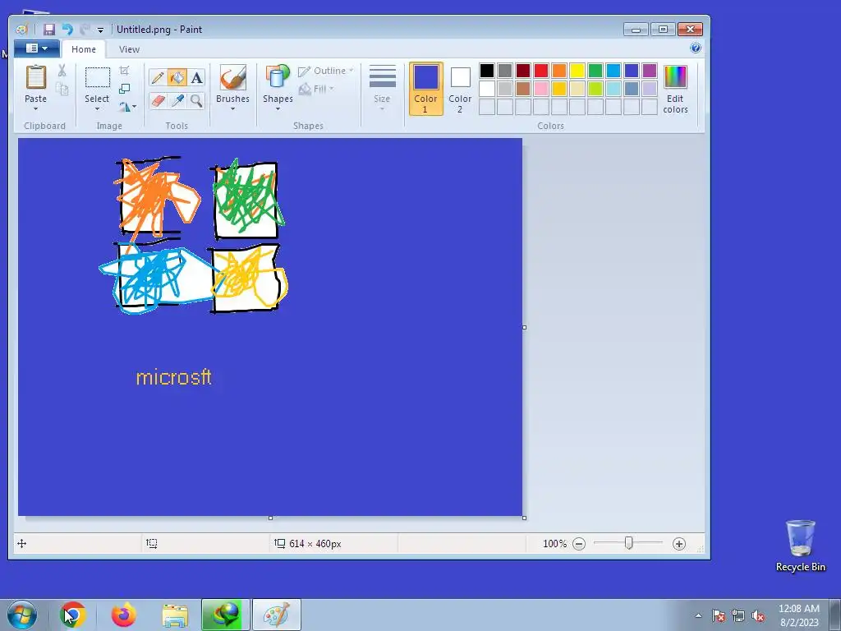Select the Magnifier tool
The height and width of the screenshot is (631, 841).
coord(197,100)
